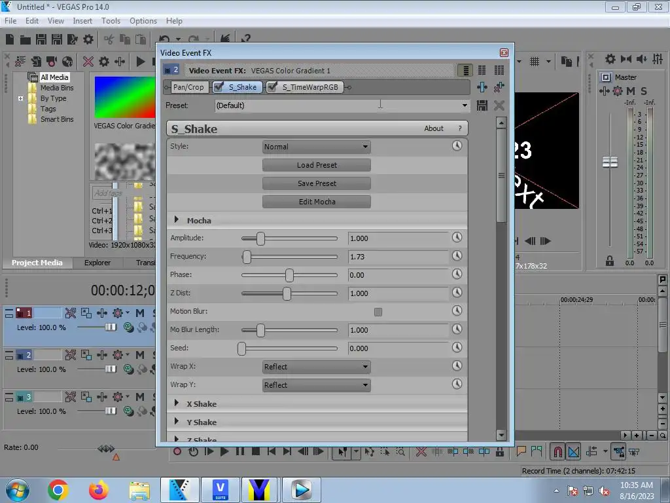
Task: Animate Seed using its clock icon
Action: [x=457, y=347]
